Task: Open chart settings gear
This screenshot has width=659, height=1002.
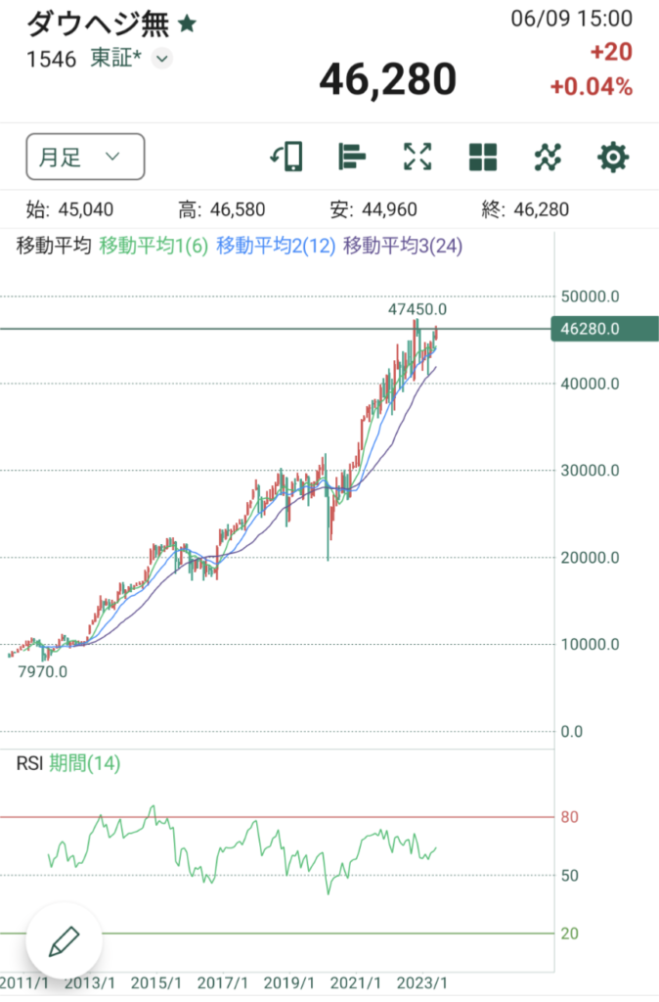Action: point(613,157)
